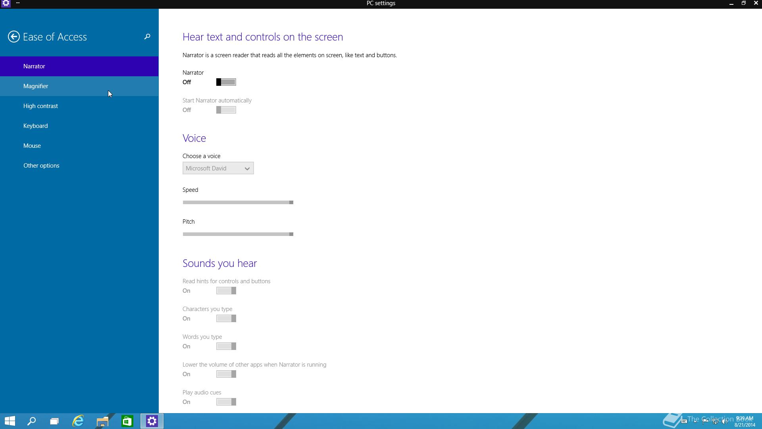This screenshot has height=429, width=762.
Task: Toggle Start Narrator automatically
Action: click(x=226, y=110)
